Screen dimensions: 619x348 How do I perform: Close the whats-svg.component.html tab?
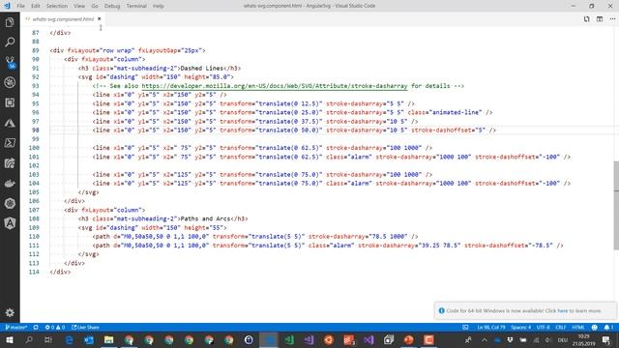tap(99, 19)
